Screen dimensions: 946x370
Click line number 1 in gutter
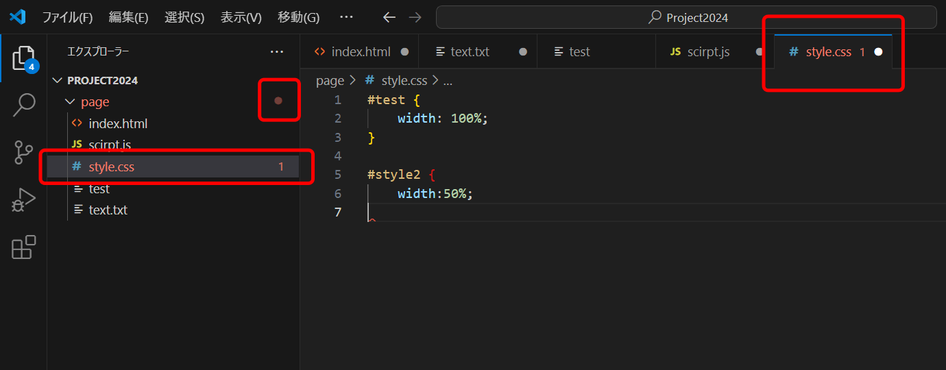(337, 100)
